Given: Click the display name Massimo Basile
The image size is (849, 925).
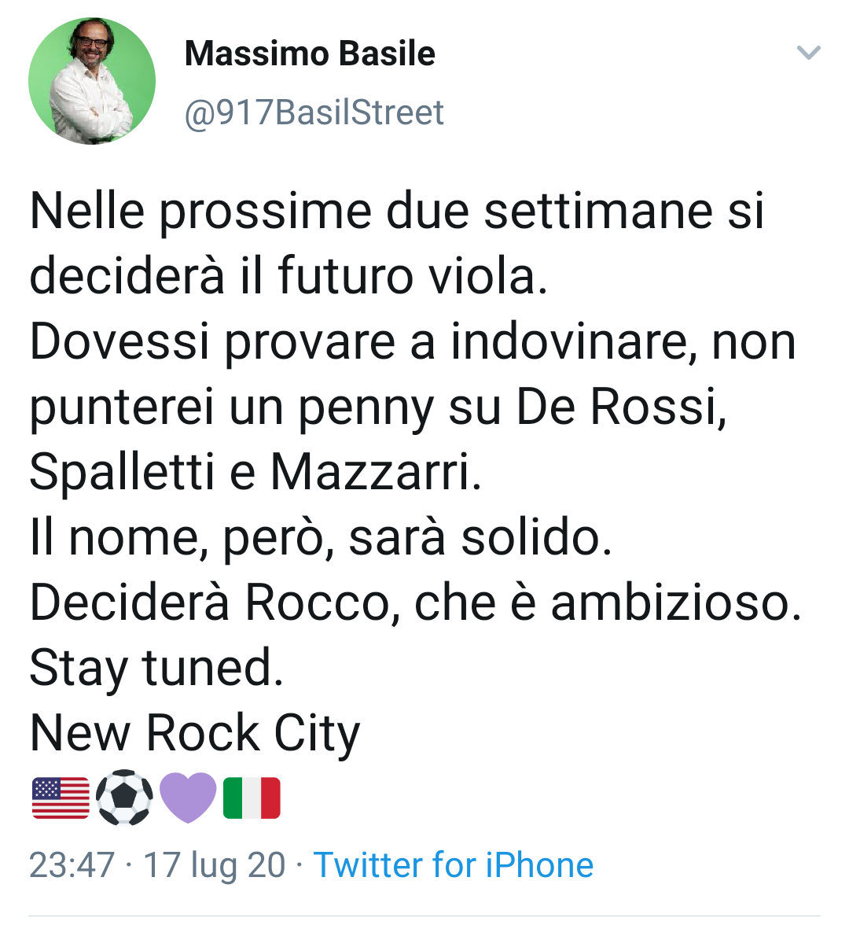Looking at the screenshot, I should point(309,53).
